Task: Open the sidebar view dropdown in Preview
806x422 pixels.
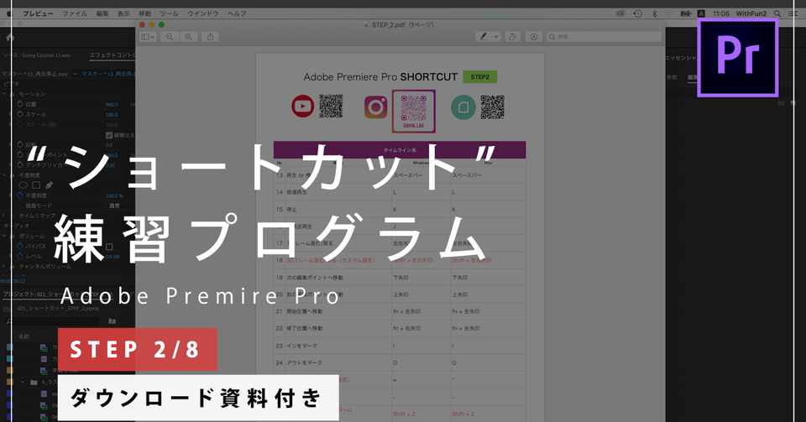Action: point(148,37)
